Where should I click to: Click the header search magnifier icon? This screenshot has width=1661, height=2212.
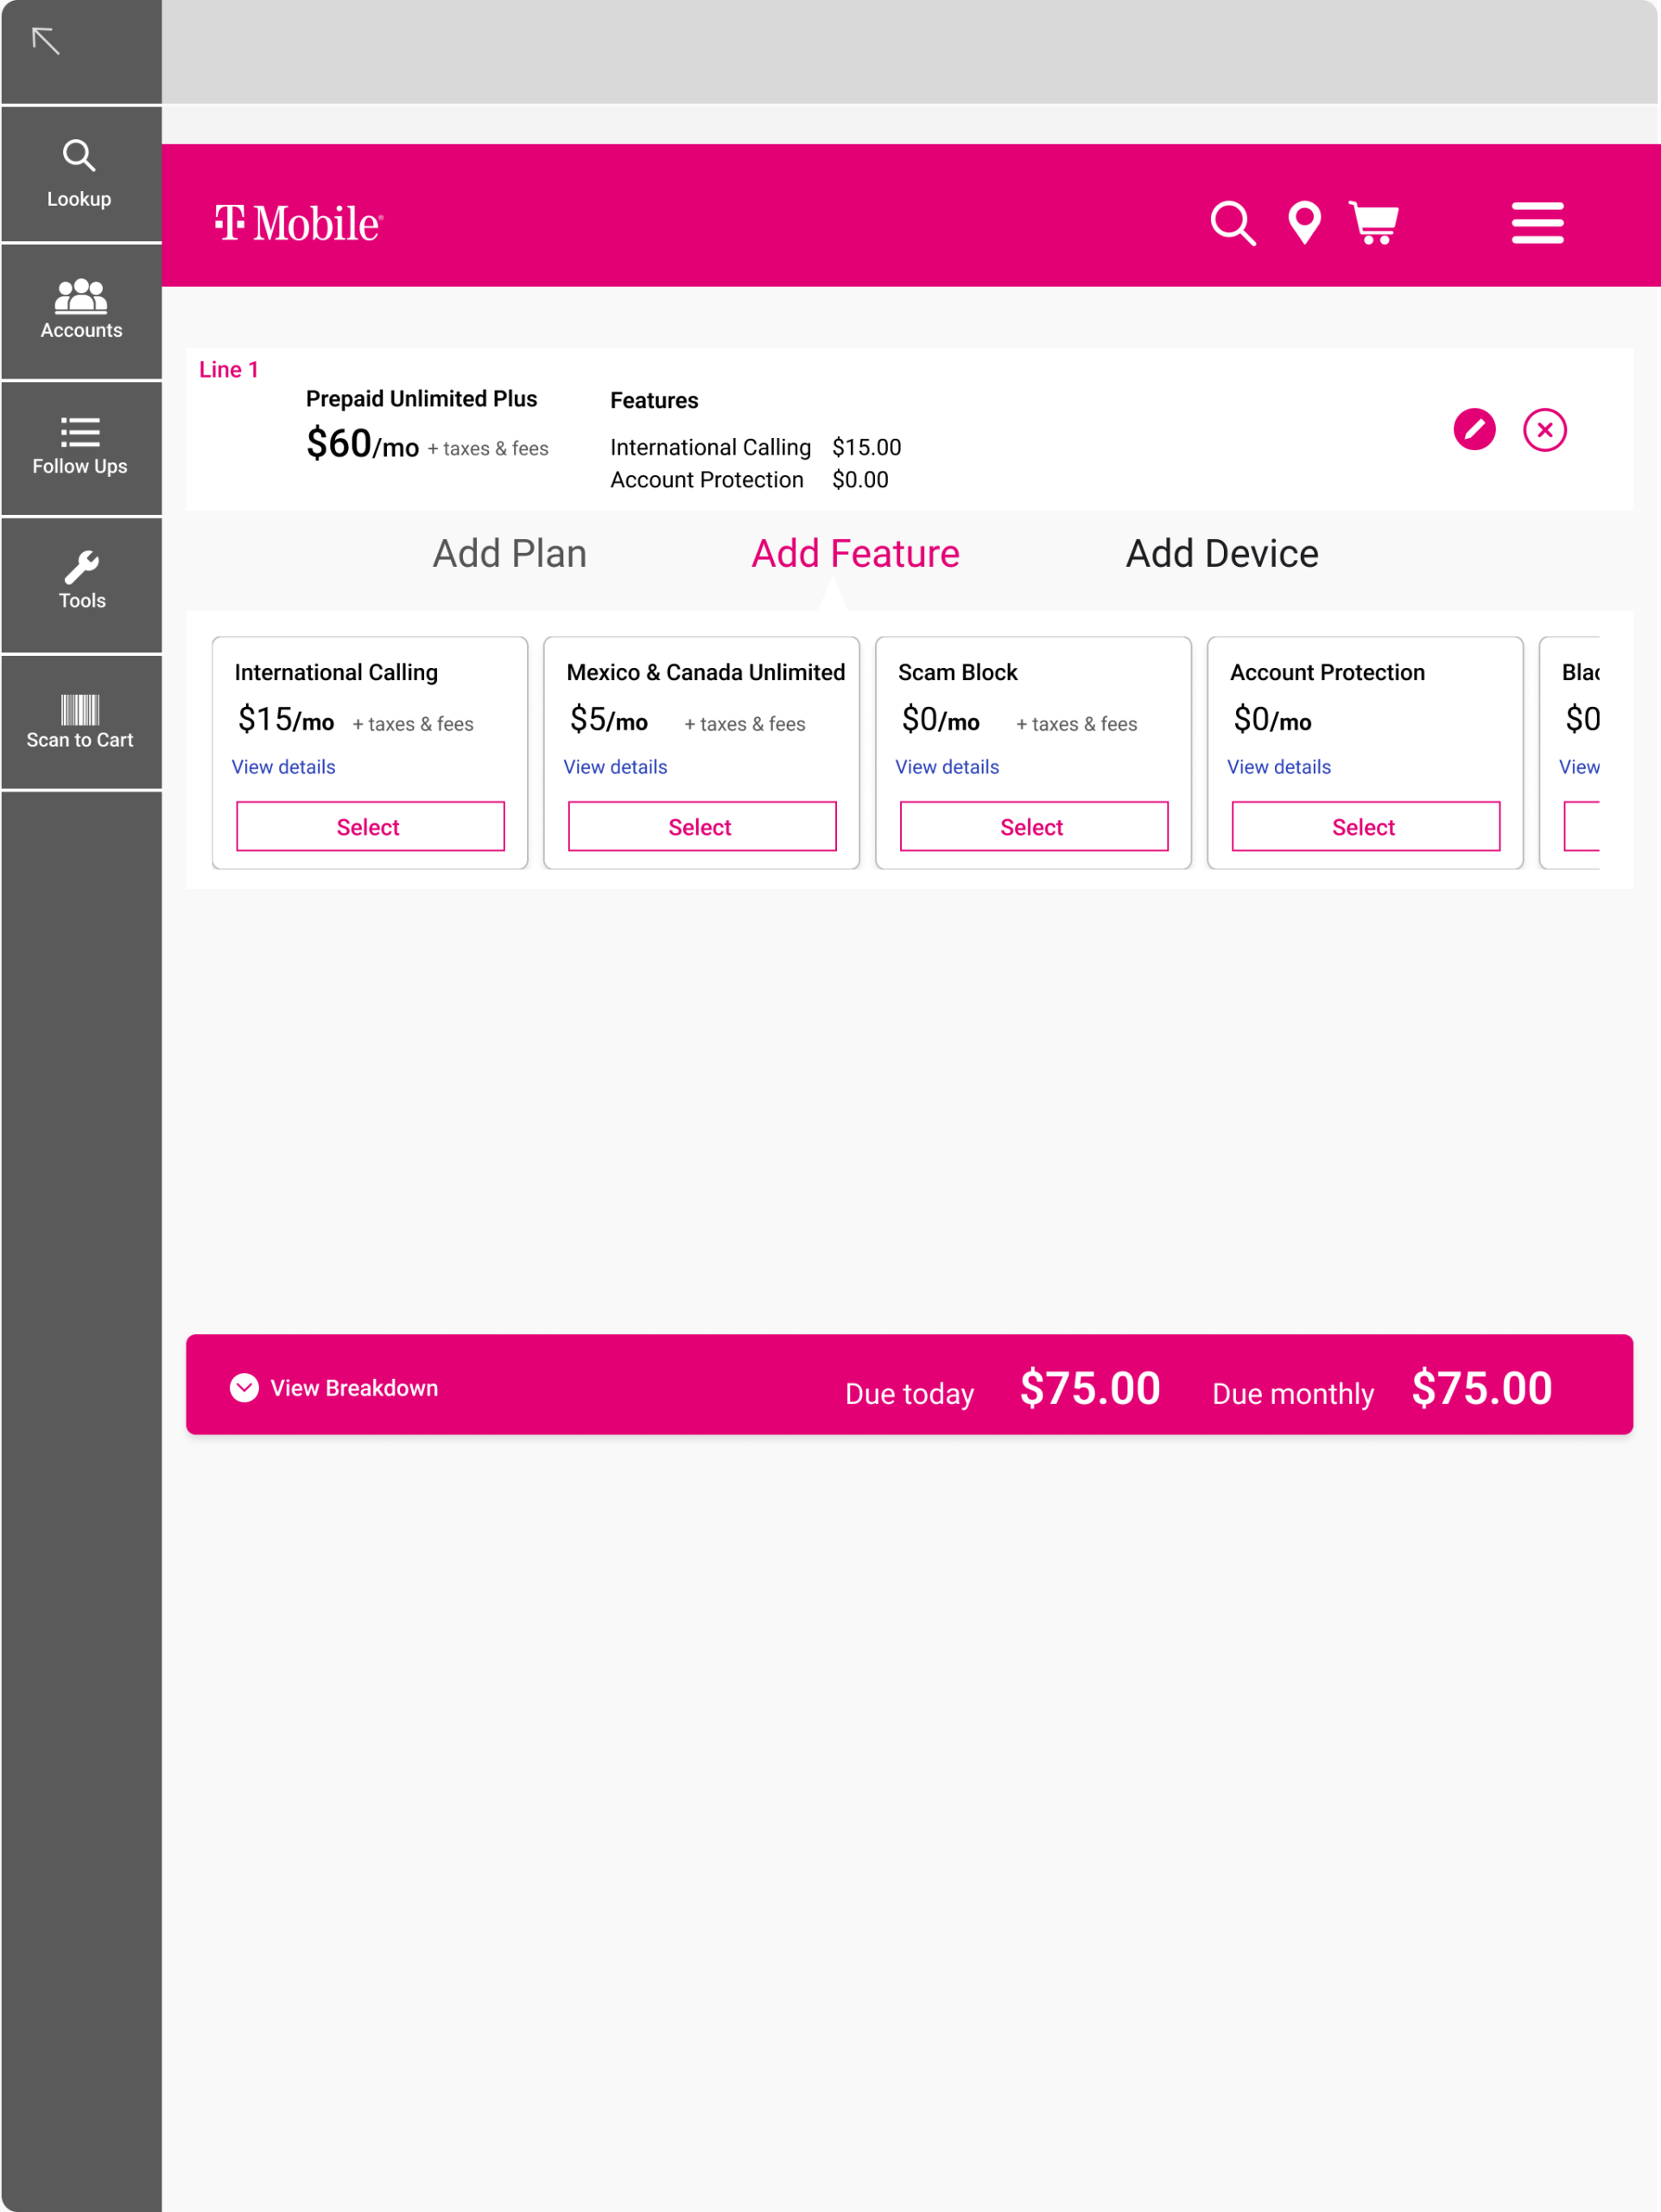coord(1233,222)
